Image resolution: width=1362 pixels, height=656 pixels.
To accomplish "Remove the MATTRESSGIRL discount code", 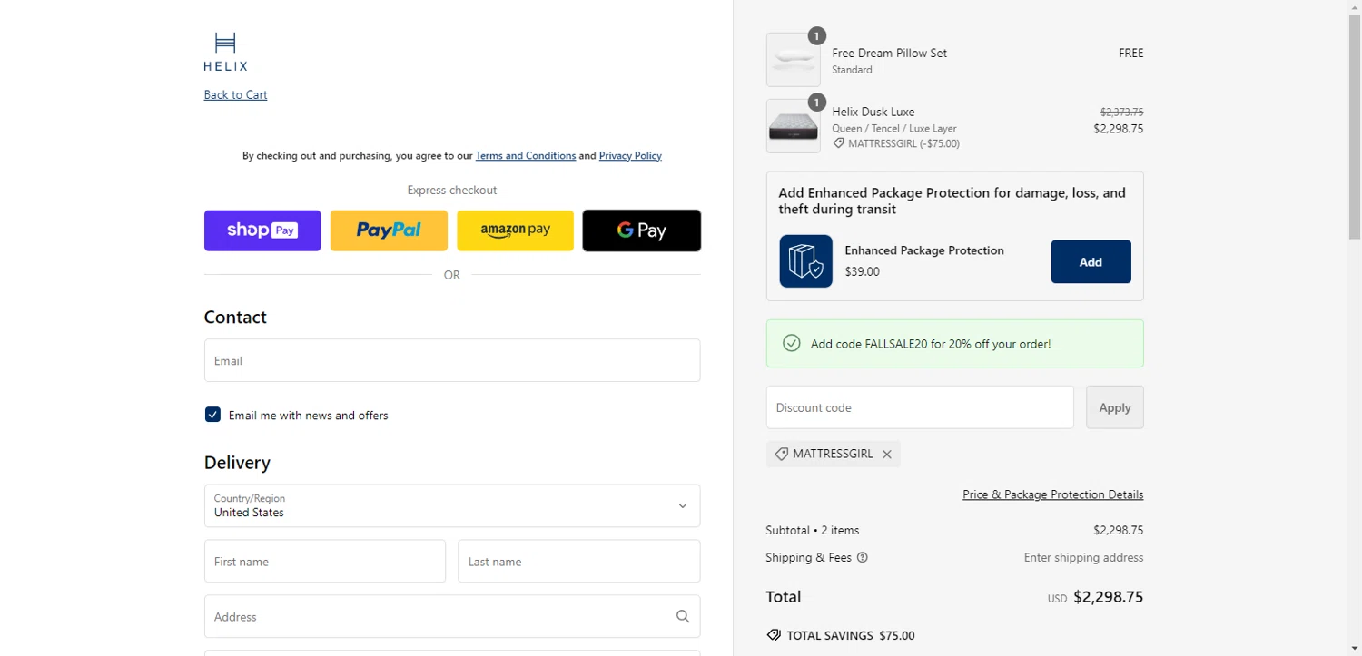I will (887, 454).
